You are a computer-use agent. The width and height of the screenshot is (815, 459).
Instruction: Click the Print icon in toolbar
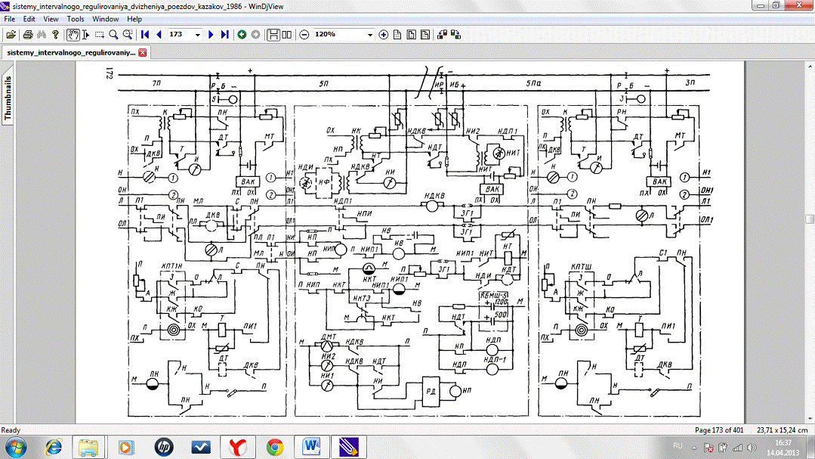(x=28, y=35)
